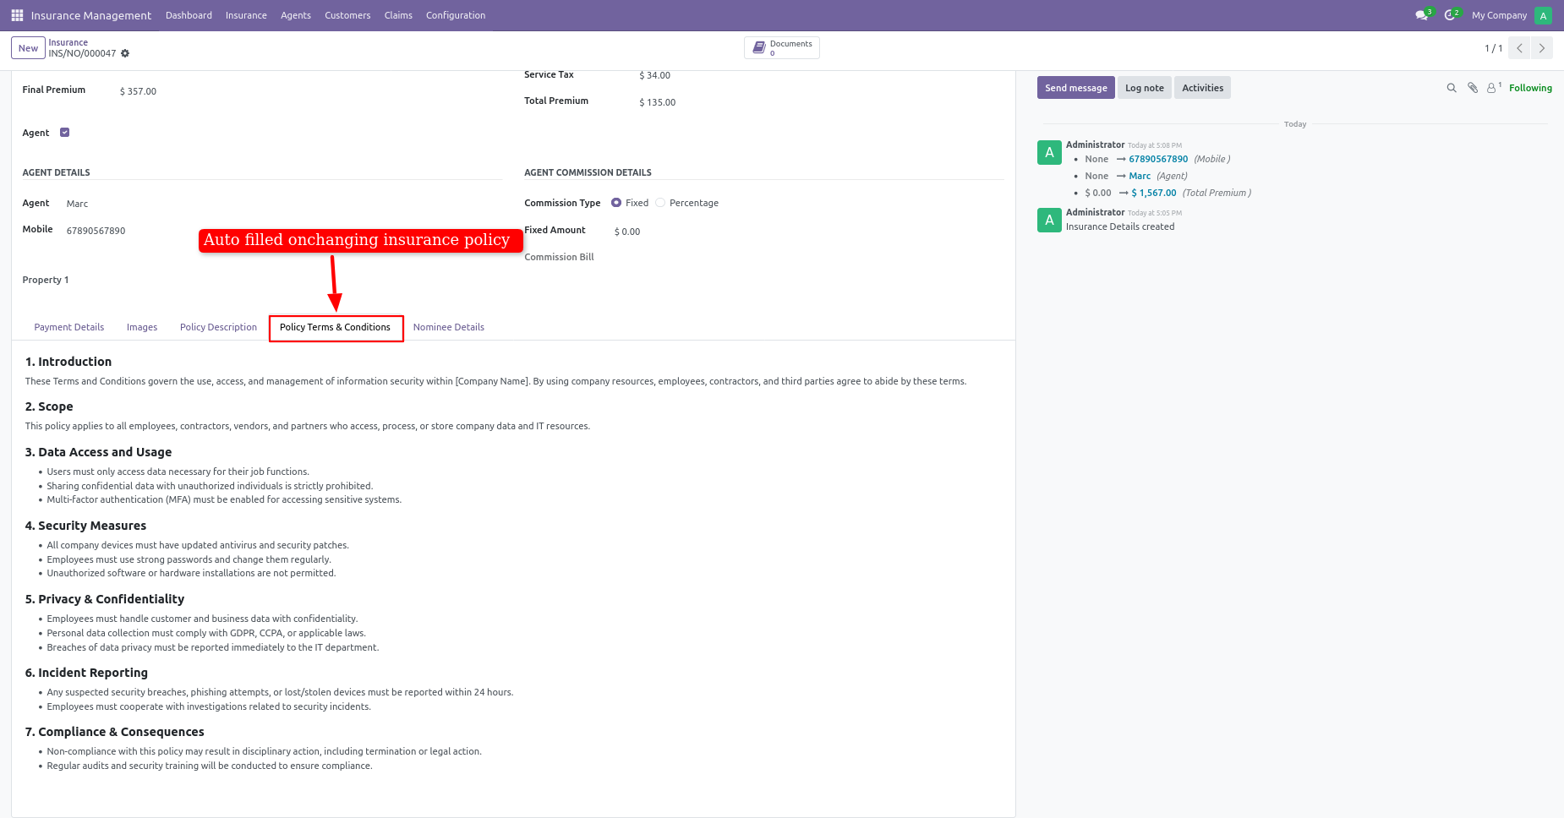Open the record actions gear icon
1564x818 pixels.
point(125,53)
